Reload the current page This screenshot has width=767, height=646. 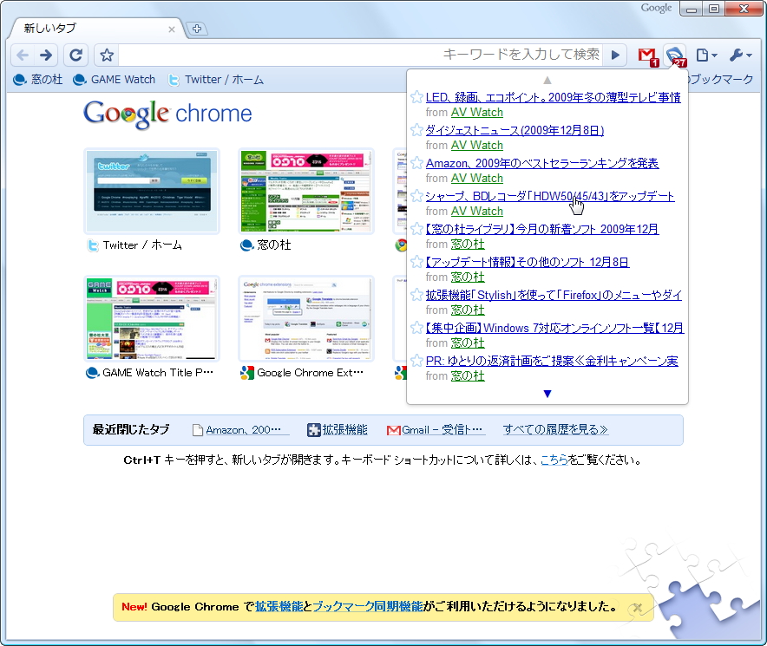click(75, 54)
